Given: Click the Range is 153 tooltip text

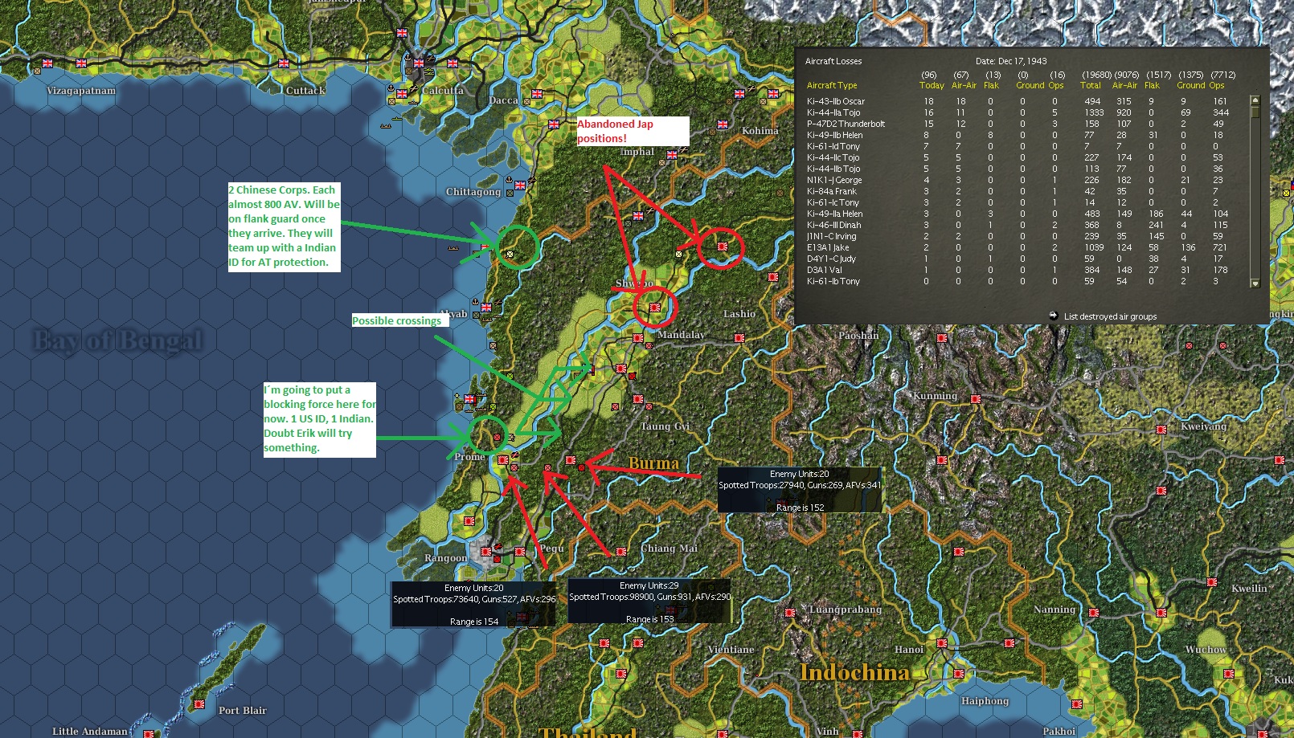Looking at the screenshot, I should pyautogui.click(x=649, y=619).
